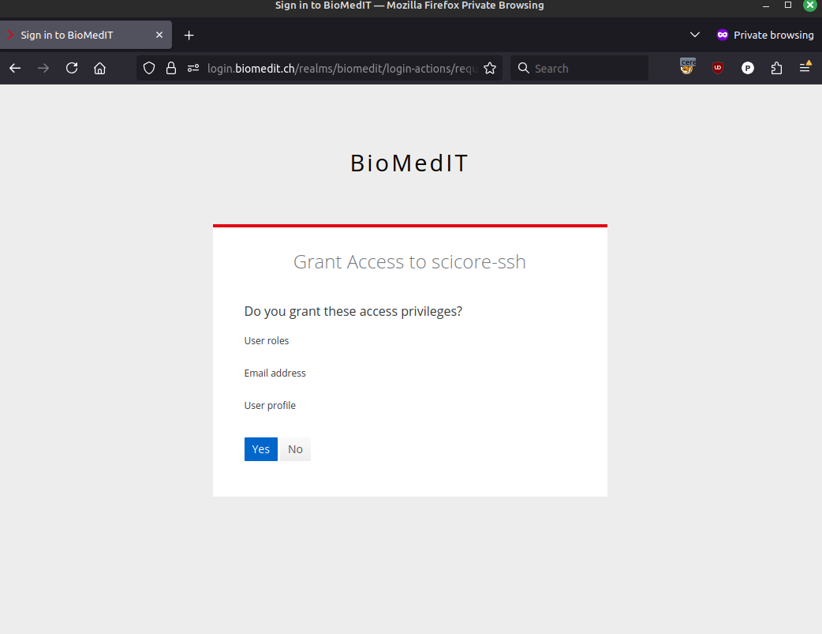
Task: Open a new tab with plus button
Action: click(x=189, y=36)
